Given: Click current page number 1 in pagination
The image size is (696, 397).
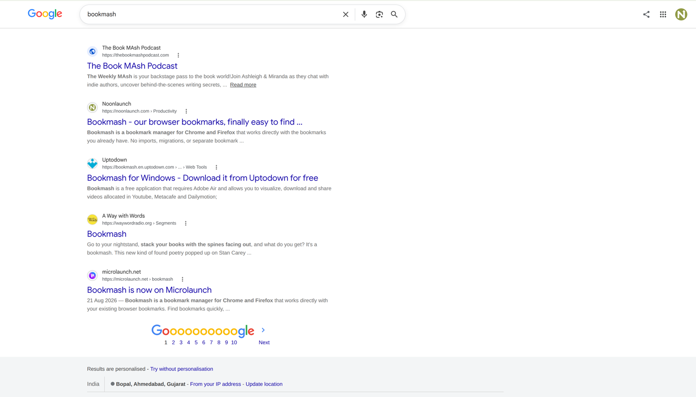Looking at the screenshot, I should (x=166, y=342).
